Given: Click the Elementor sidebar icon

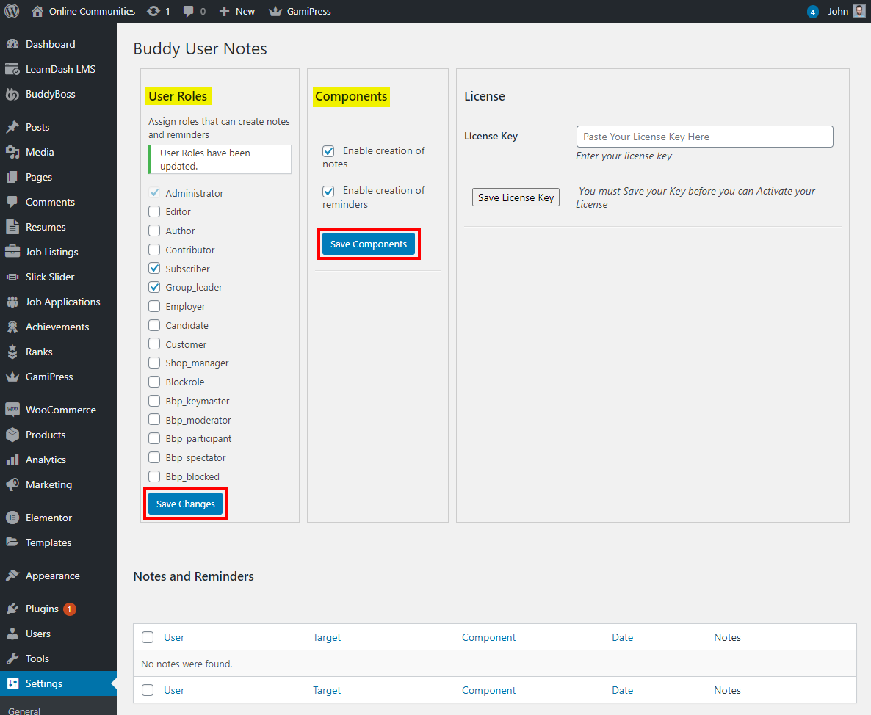Looking at the screenshot, I should [x=12, y=518].
